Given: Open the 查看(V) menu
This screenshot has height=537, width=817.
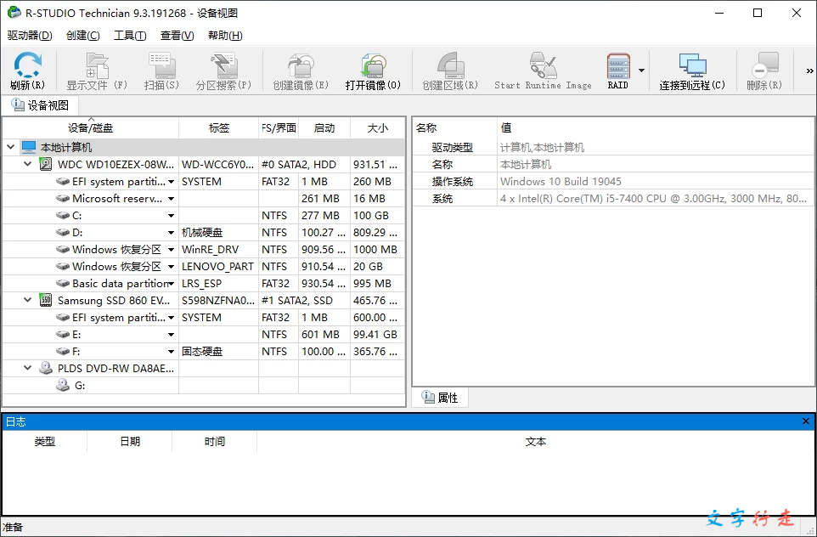Looking at the screenshot, I should pyautogui.click(x=177, y=36).
